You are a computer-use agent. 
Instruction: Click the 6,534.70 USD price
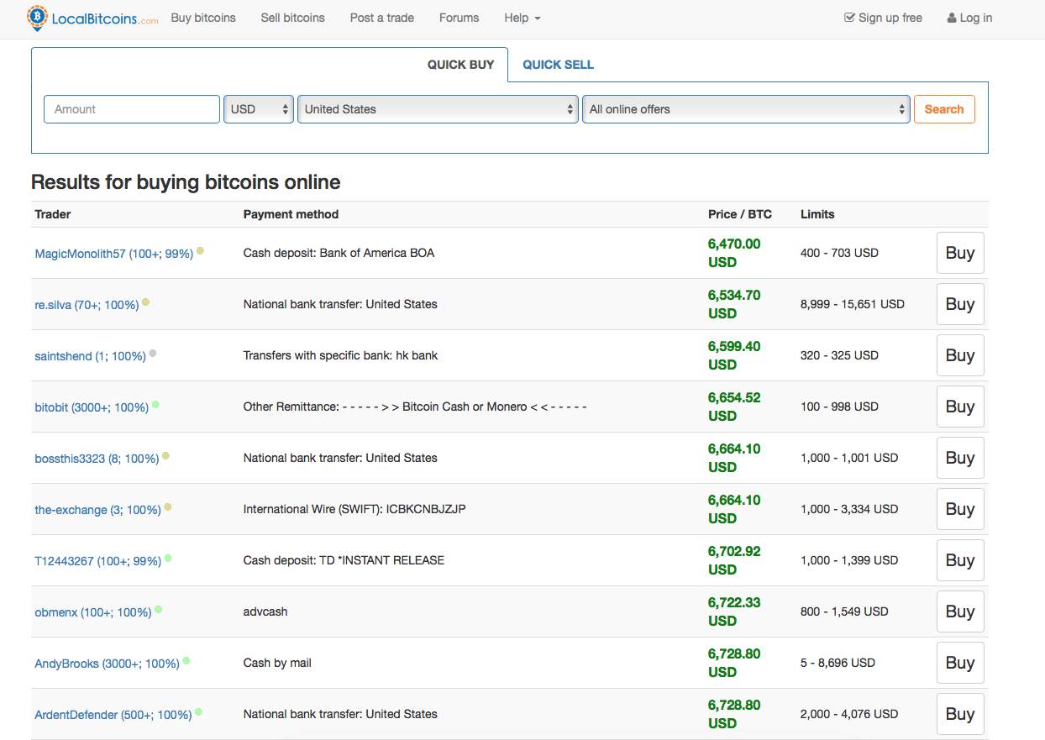734,304
